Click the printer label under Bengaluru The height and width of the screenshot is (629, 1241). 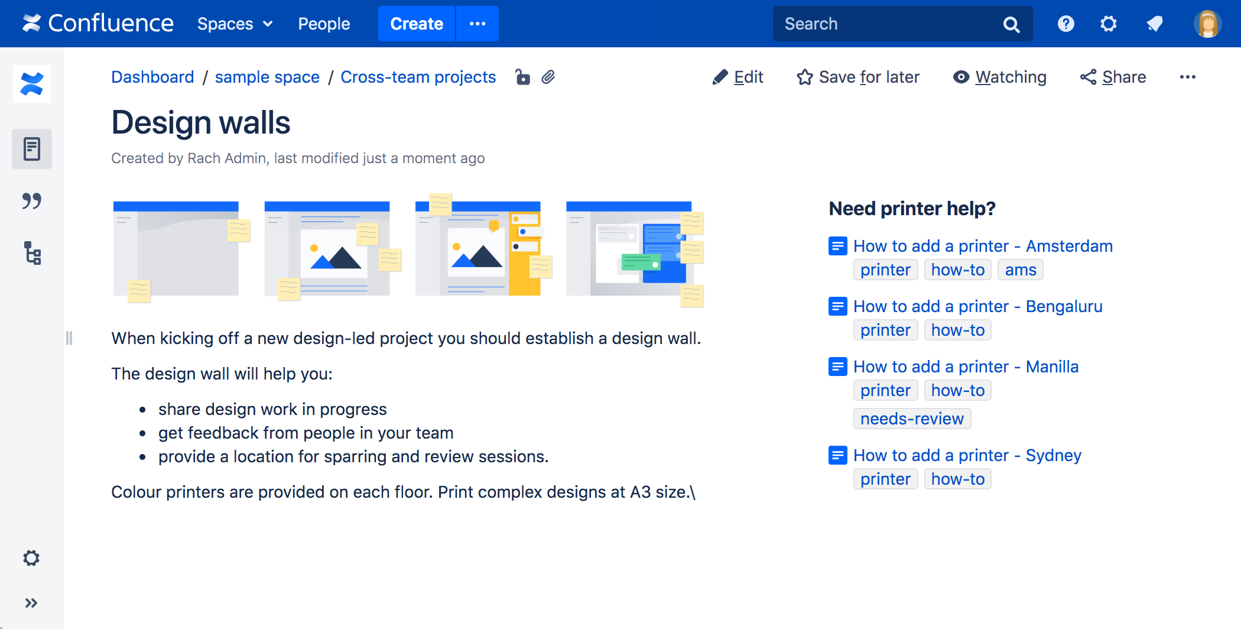[x=885, y=330]
